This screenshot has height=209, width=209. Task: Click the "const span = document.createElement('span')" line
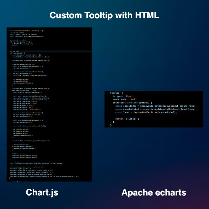tap(30, 96)
